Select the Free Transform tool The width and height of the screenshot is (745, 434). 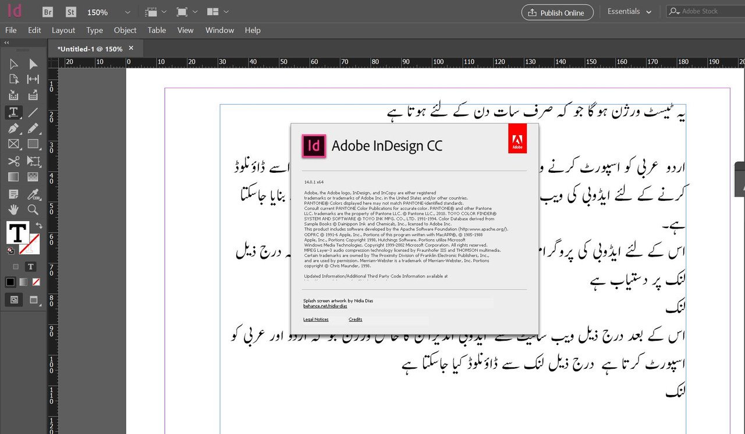(33, 161)
